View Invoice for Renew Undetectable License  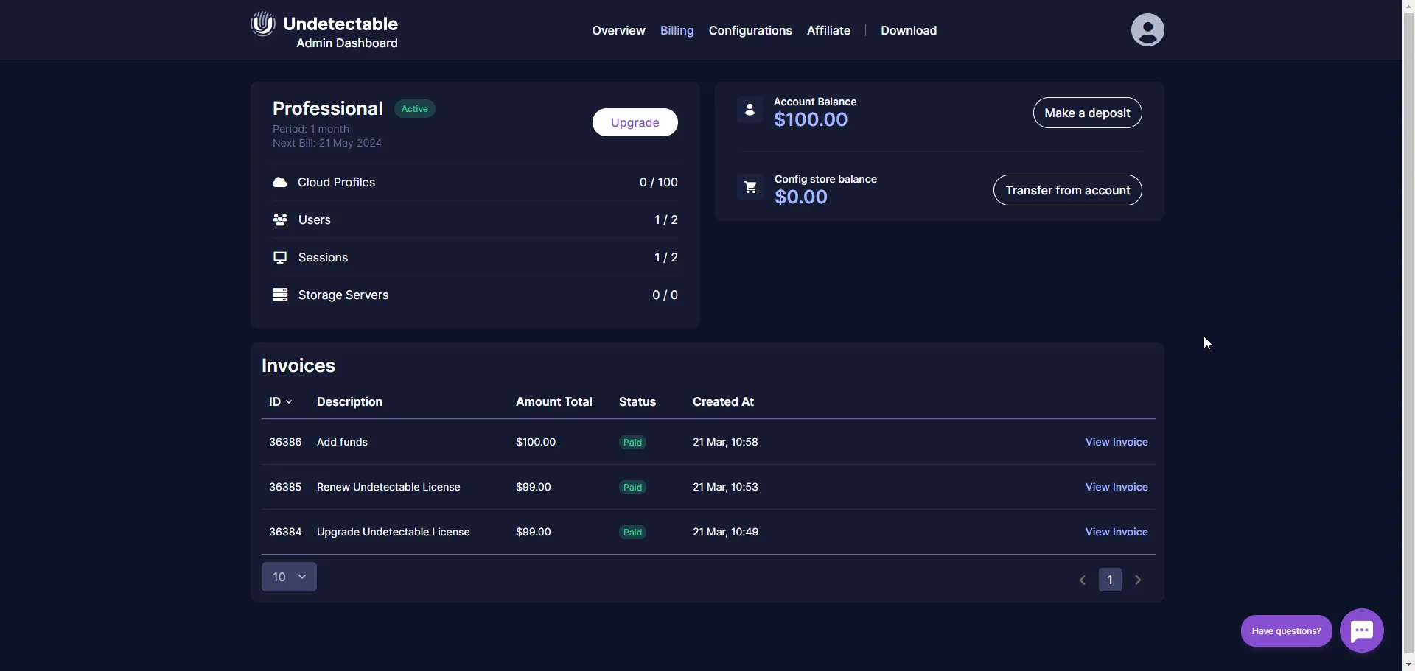click(x=1117, y=487)
